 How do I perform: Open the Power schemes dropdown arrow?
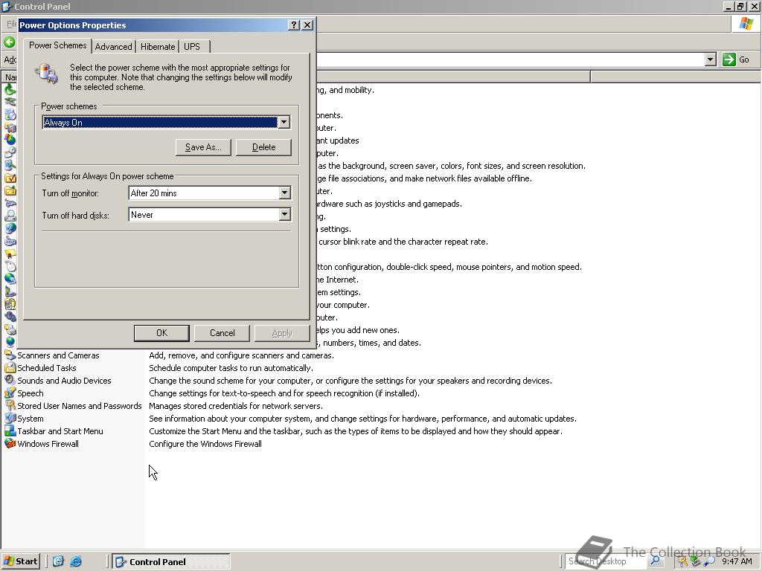pyautogui.click(x=284, y=123)
